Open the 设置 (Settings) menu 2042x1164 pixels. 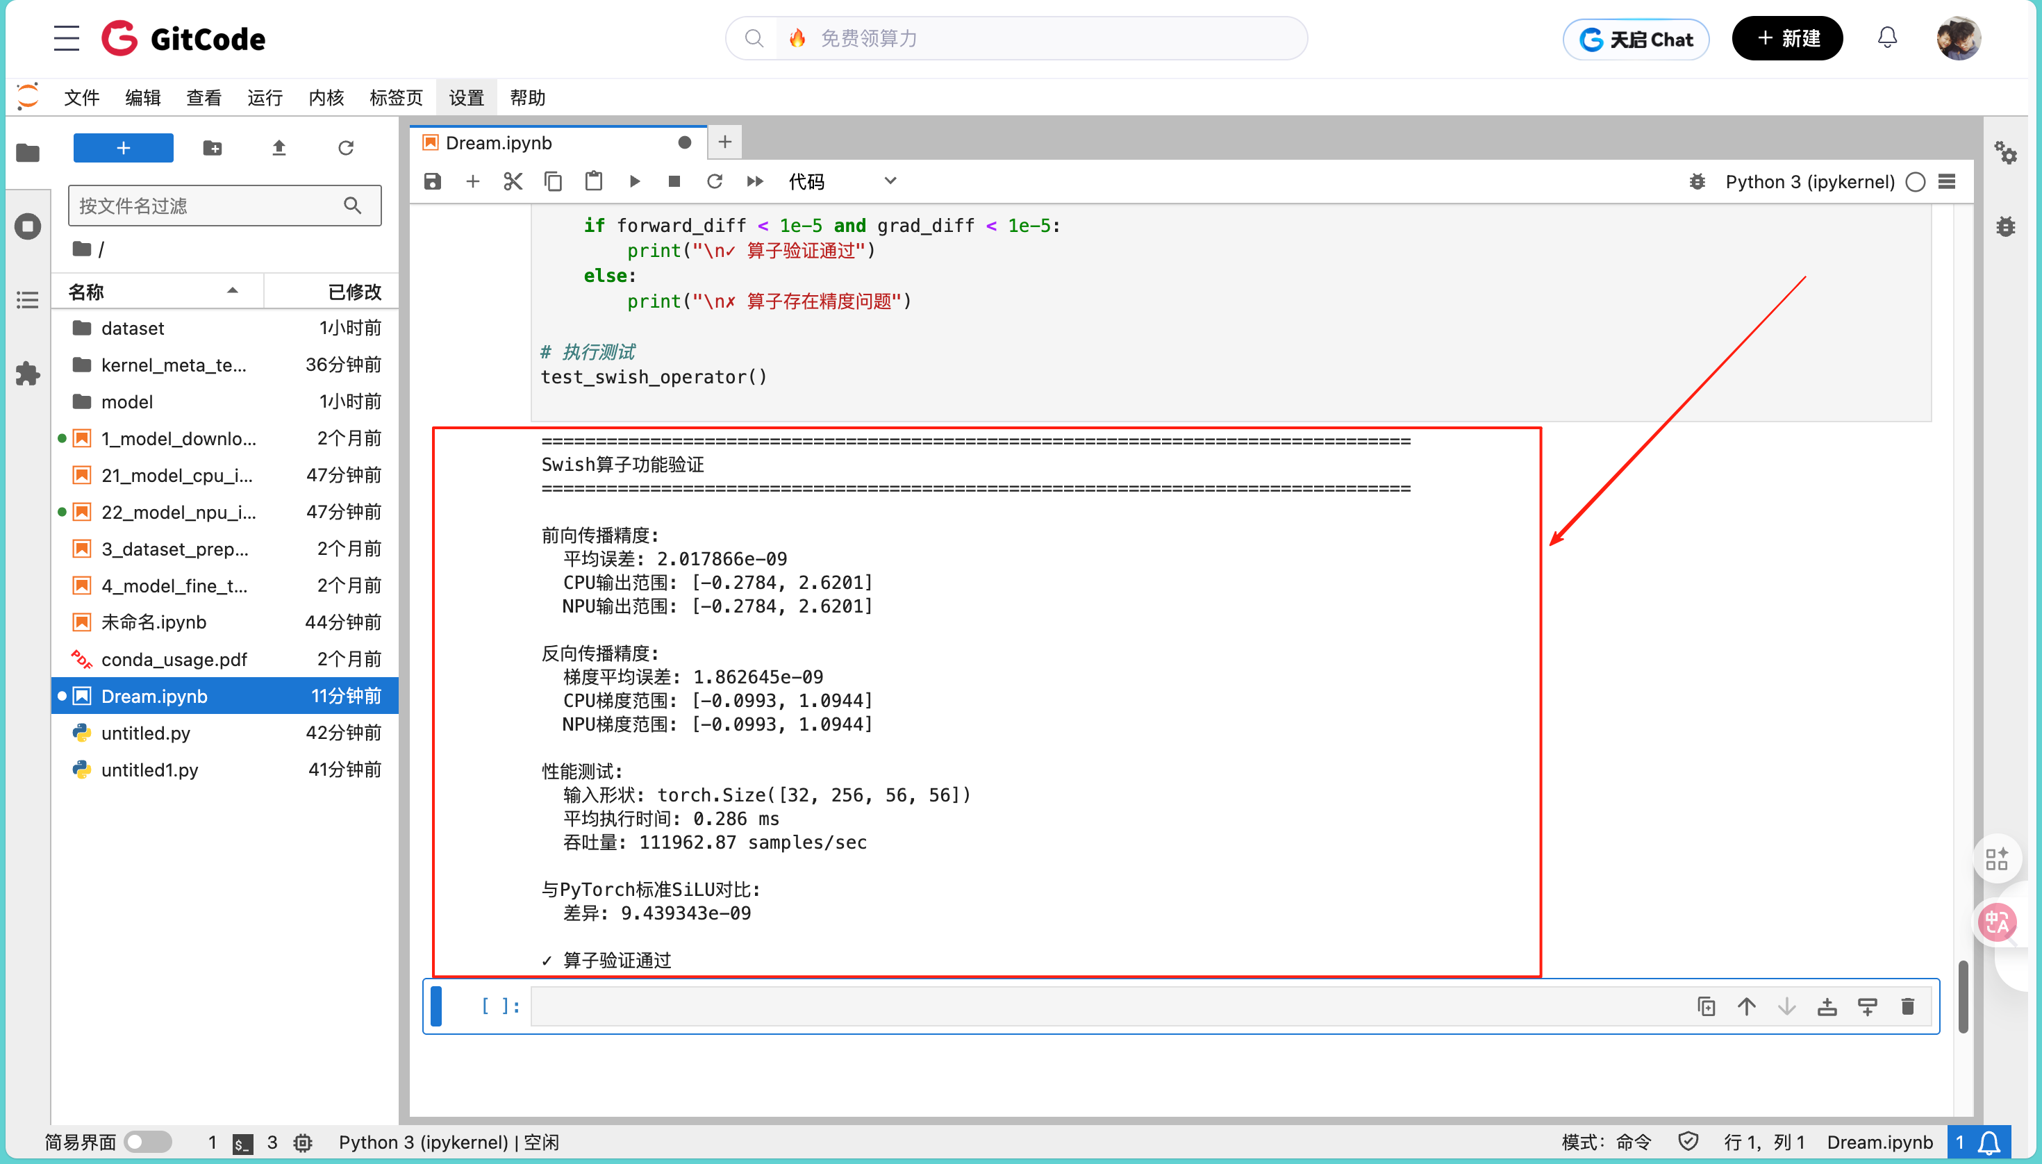(x=466, y=97)
